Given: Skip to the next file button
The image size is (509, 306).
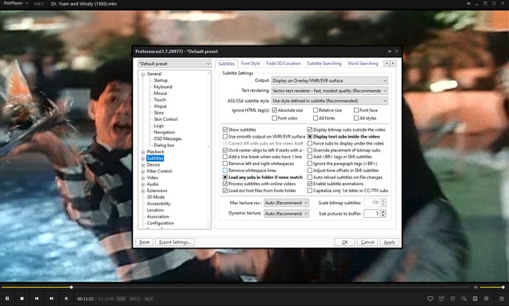Looking at the screenshot, I should [x=51, y=298].
